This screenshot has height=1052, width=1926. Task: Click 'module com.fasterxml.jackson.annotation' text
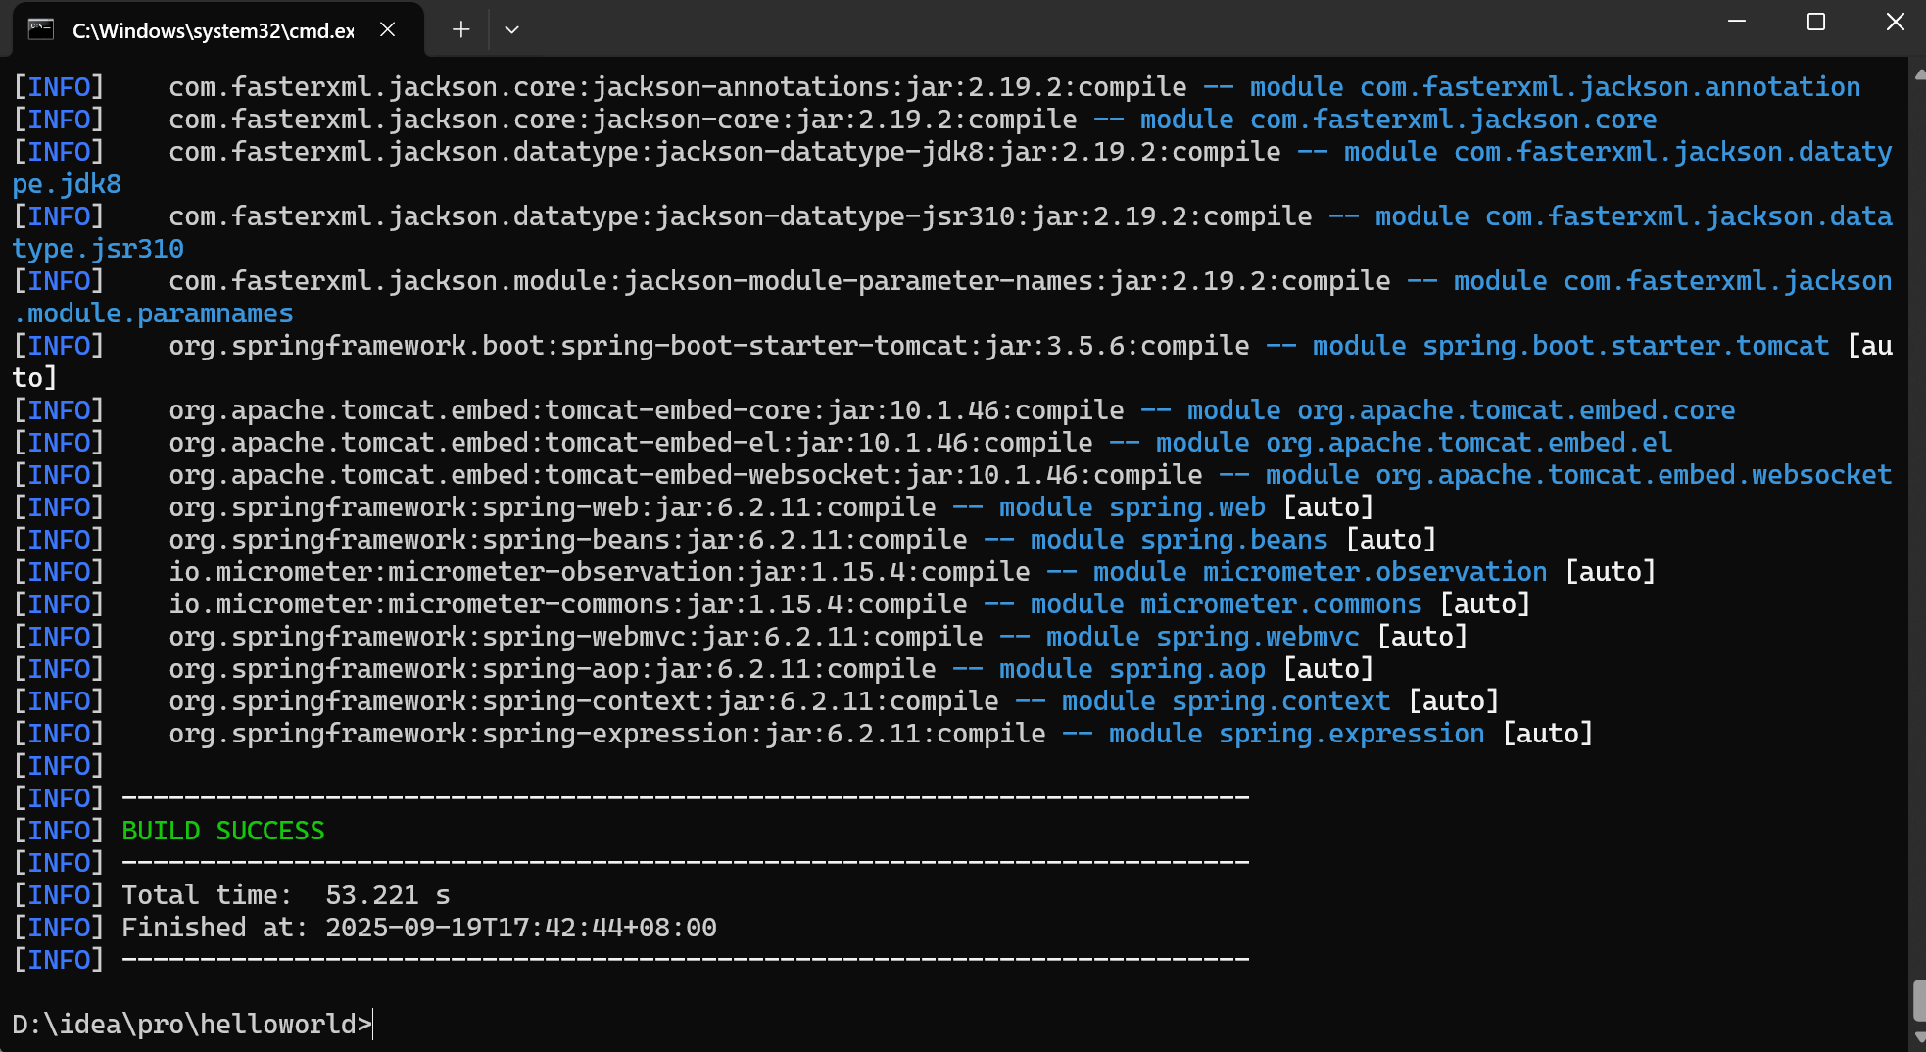[1556, 87]
